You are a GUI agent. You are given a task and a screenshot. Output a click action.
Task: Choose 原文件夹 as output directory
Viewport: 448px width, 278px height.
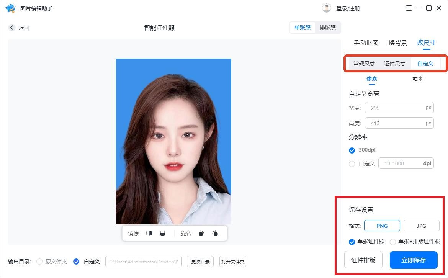pyautogui.click(x=39, y=262)
